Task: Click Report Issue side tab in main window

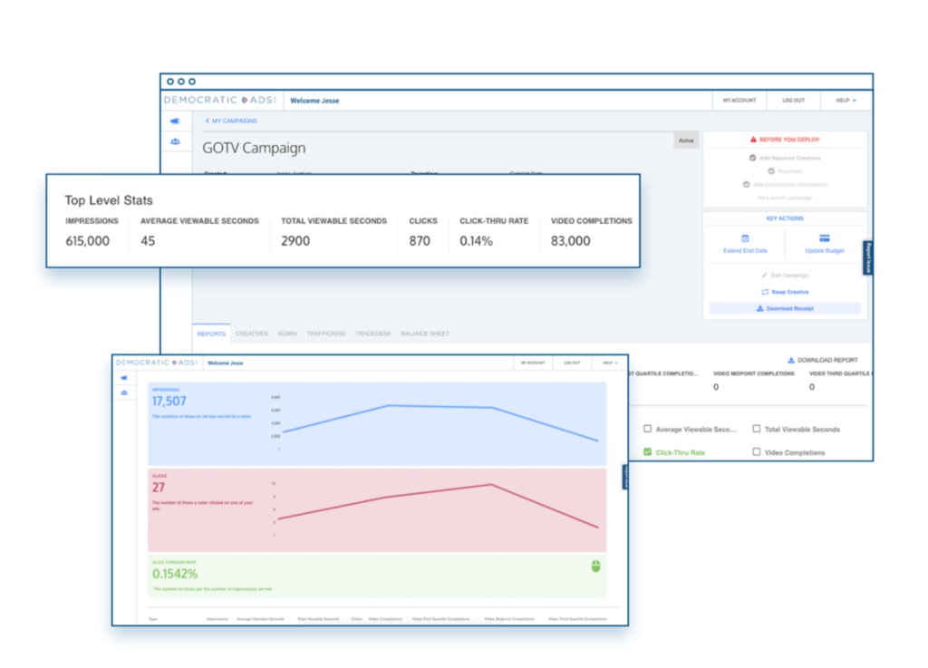Action: tap(868, 258)
